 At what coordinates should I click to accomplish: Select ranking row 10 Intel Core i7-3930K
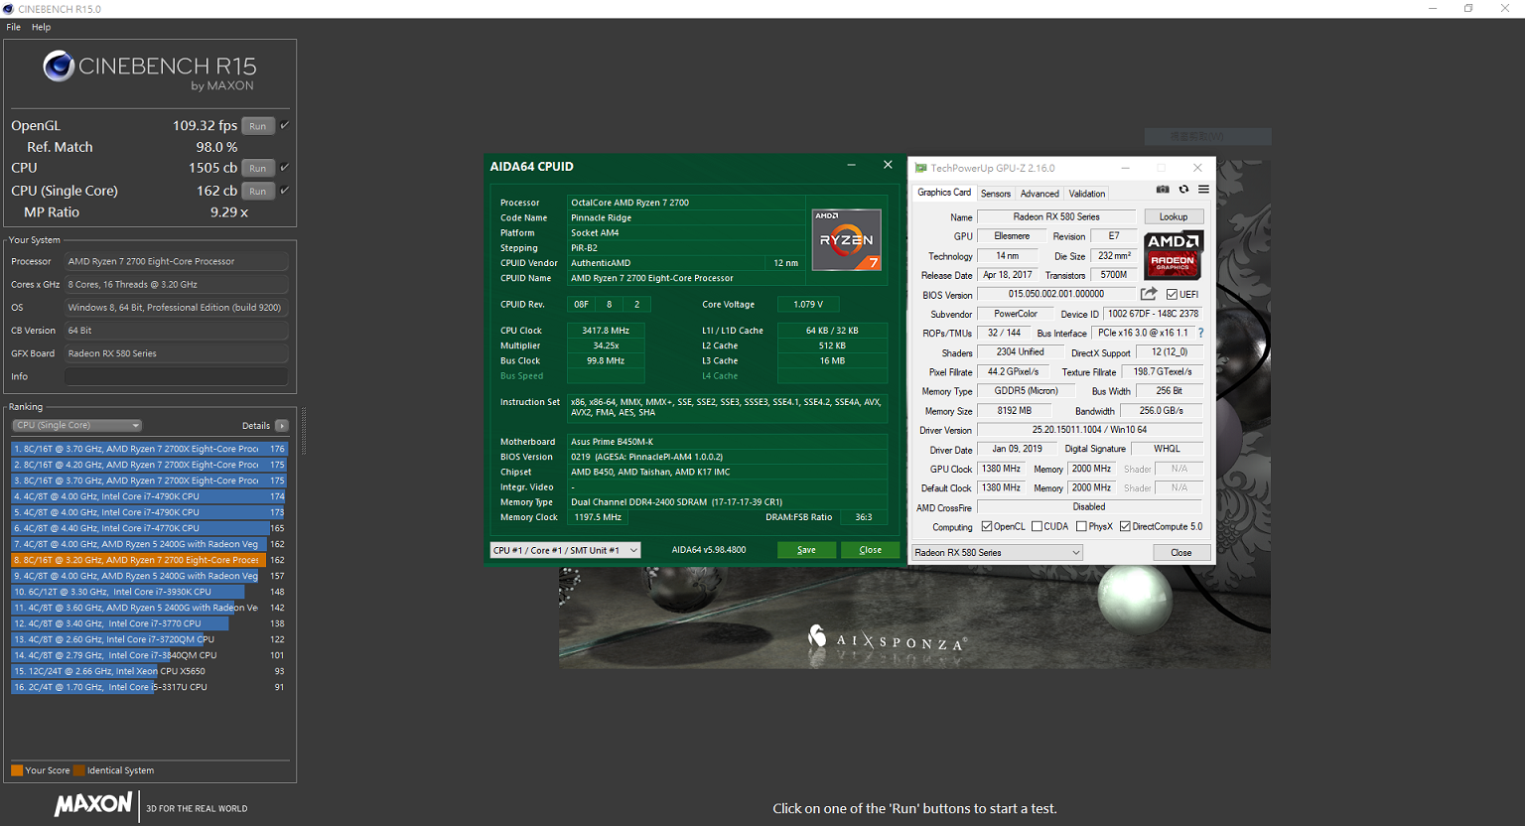149,592
